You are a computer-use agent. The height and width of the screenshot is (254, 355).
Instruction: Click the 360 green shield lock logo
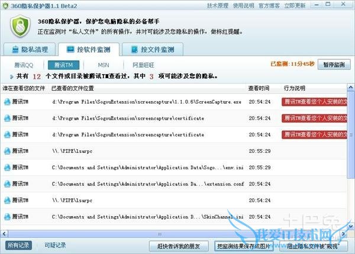[x=20, y=26]
